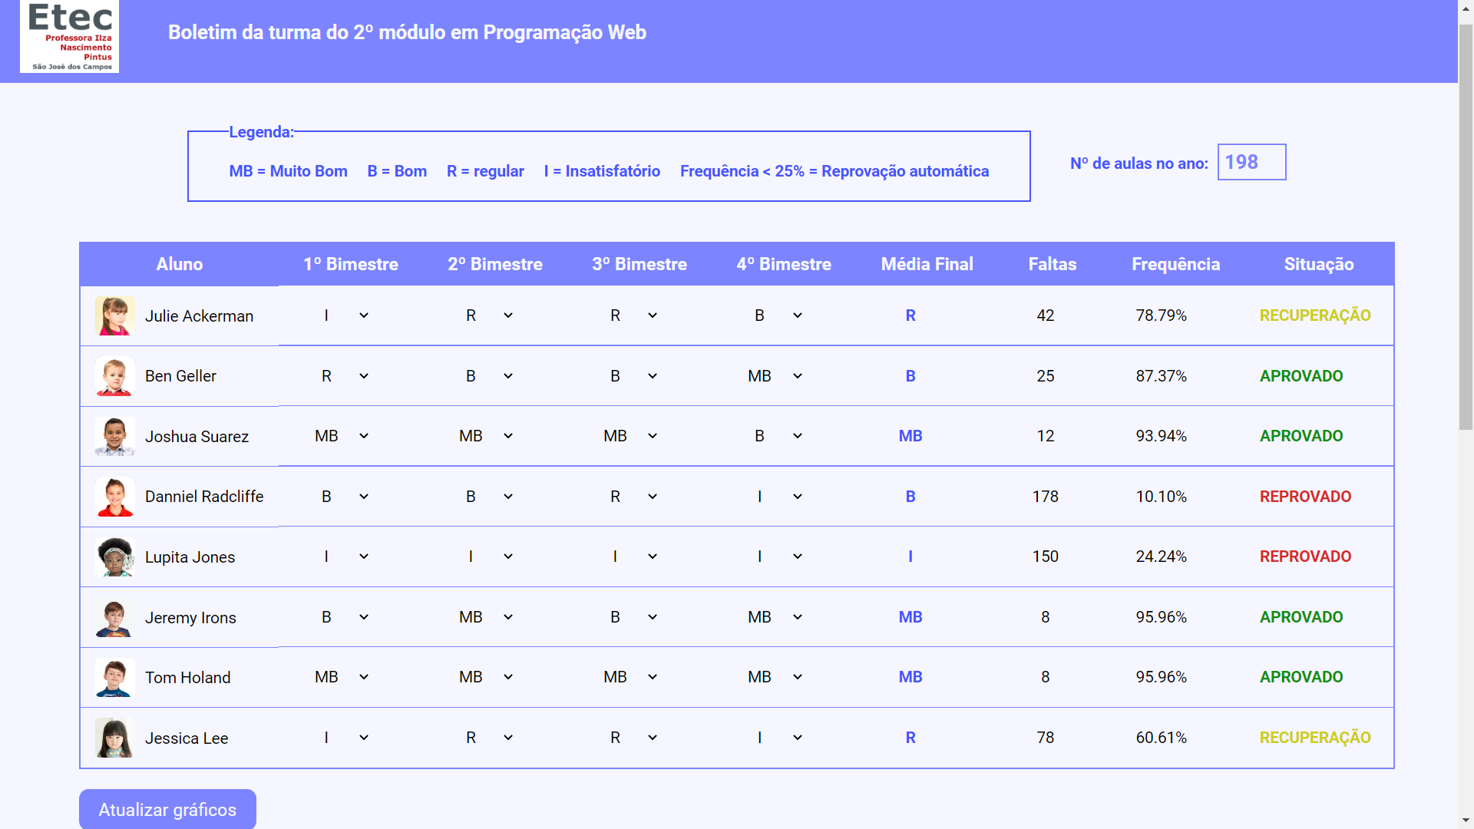The image size is (1474, 829).
Task: Click Joshua Suarez's APROVADO status
Action: (1300, 436)
